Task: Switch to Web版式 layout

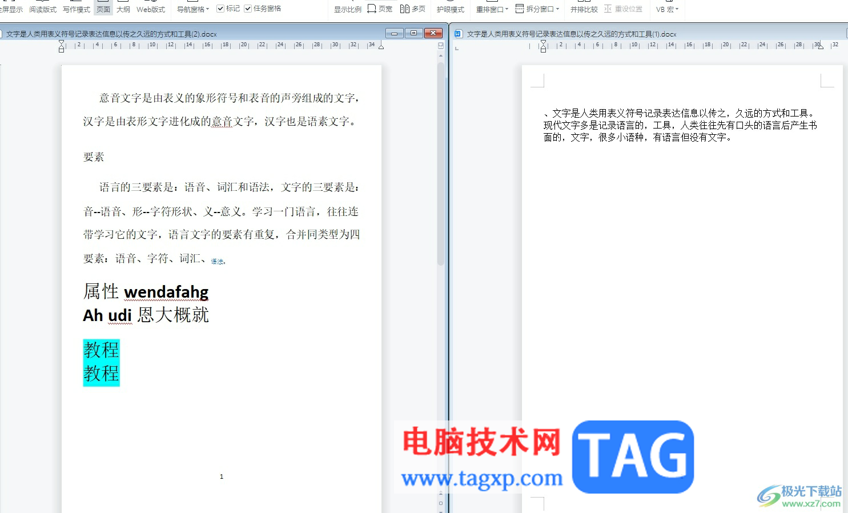Action: pyautogui.click(x=151, y=9)
